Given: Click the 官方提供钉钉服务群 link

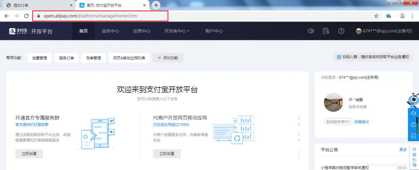Looking at the screenshot, I should pyautogui.click(x=32, y=125).
